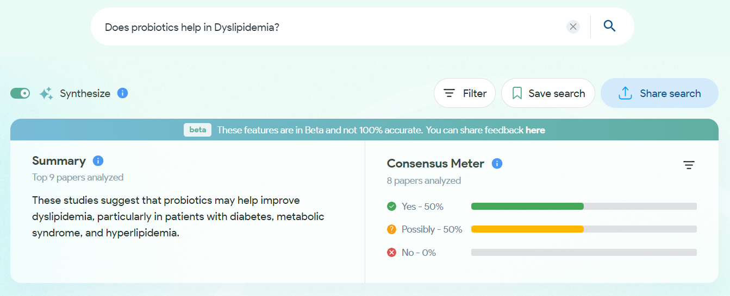
Task: Click into the search query input field
Action: click(326, 27)
